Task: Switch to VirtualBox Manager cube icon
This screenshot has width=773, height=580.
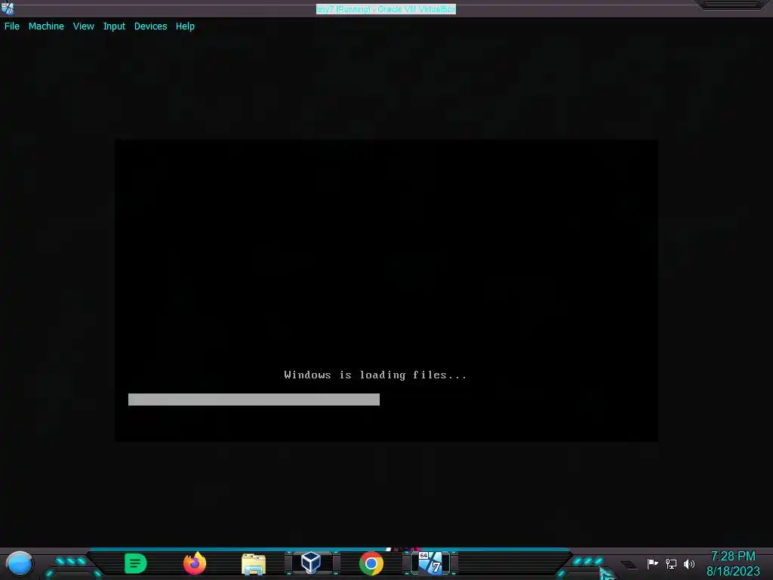Action: coord(311,563)
